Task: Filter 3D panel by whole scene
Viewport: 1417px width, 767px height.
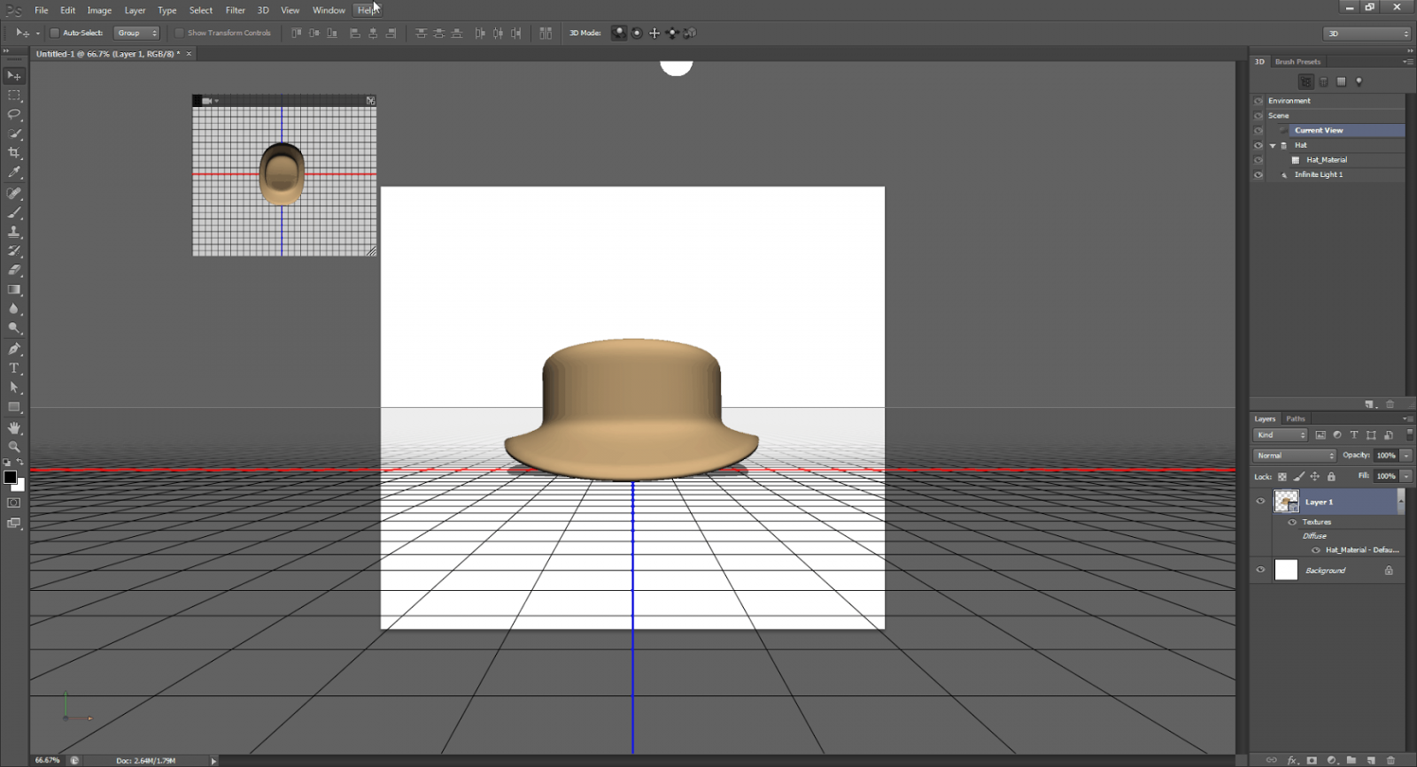Action: point(1305,81)
